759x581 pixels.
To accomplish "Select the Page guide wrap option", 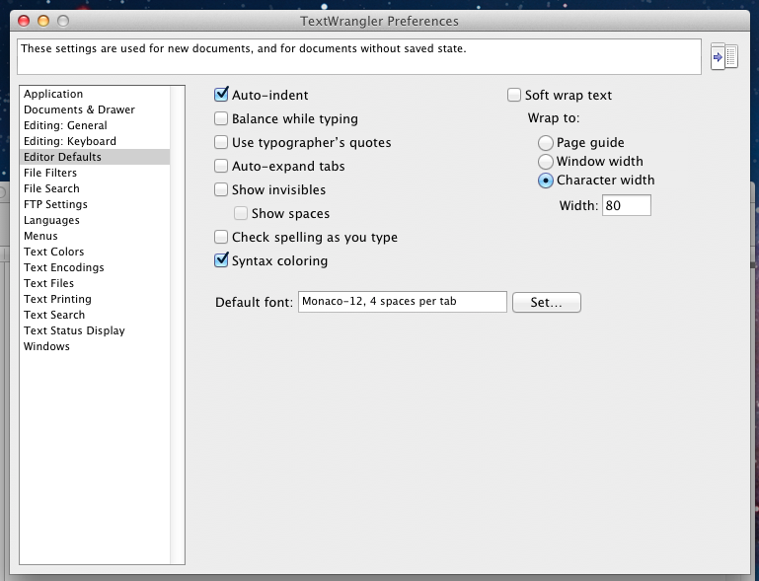I will point(546,143).
